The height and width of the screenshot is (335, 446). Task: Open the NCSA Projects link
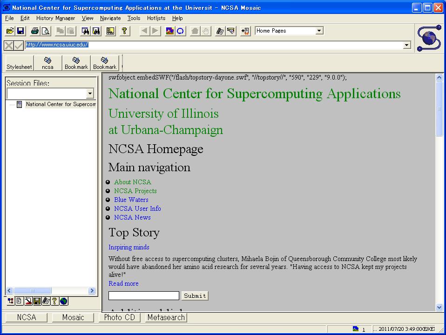pos(135,191)
